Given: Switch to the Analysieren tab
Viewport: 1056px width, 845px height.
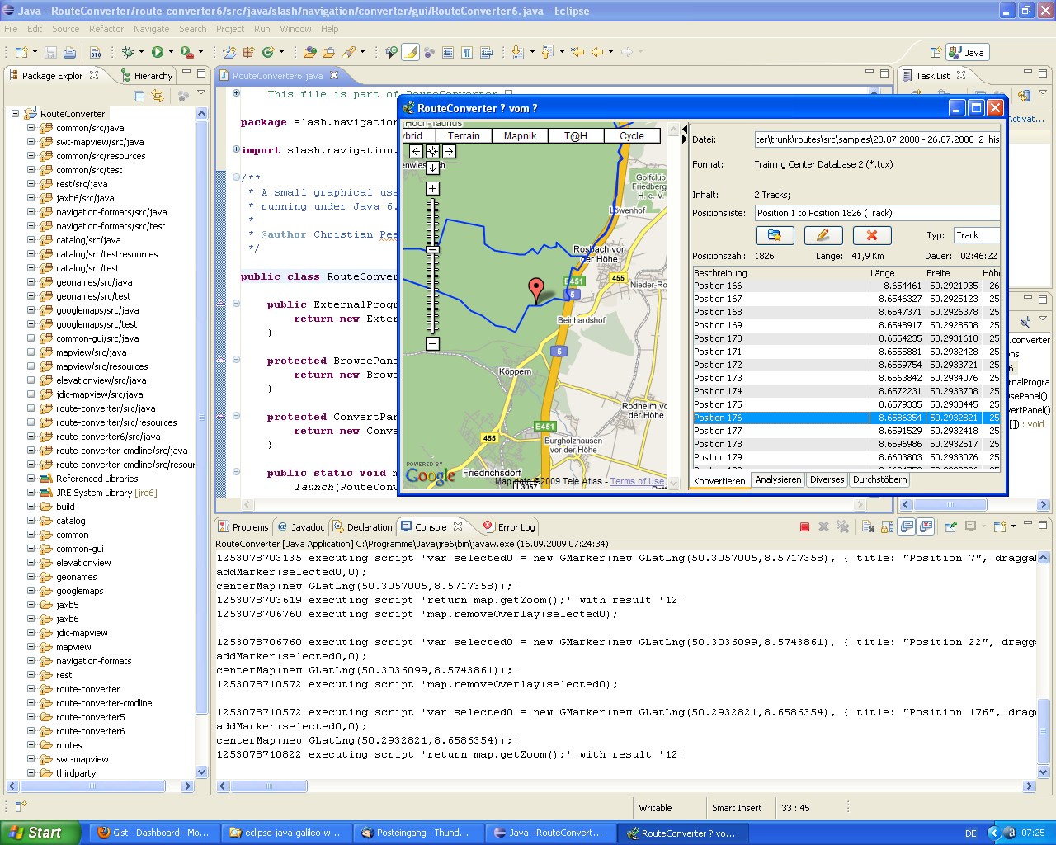Looking at the screenshot, I should coord(777,479).
